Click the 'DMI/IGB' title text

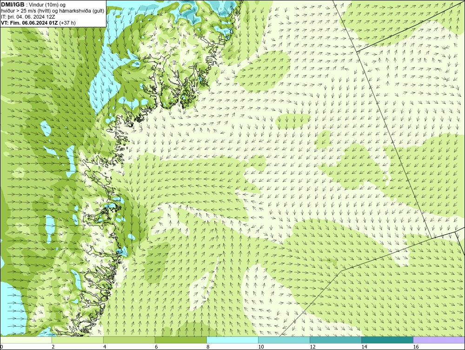click(13, 5)
